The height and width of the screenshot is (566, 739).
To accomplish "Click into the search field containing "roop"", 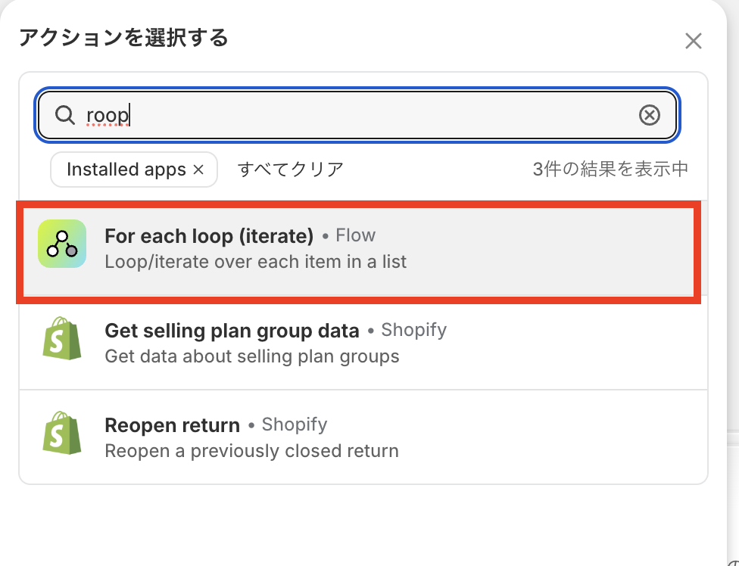I will (x=363, y=115).
